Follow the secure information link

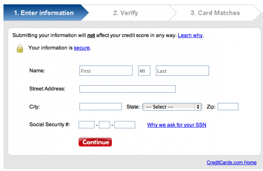82,48
